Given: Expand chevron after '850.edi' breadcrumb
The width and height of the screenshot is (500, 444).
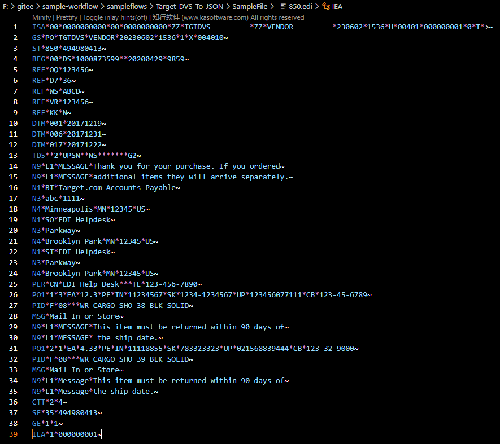Looking at the screenshot, I should click(317, 6).
